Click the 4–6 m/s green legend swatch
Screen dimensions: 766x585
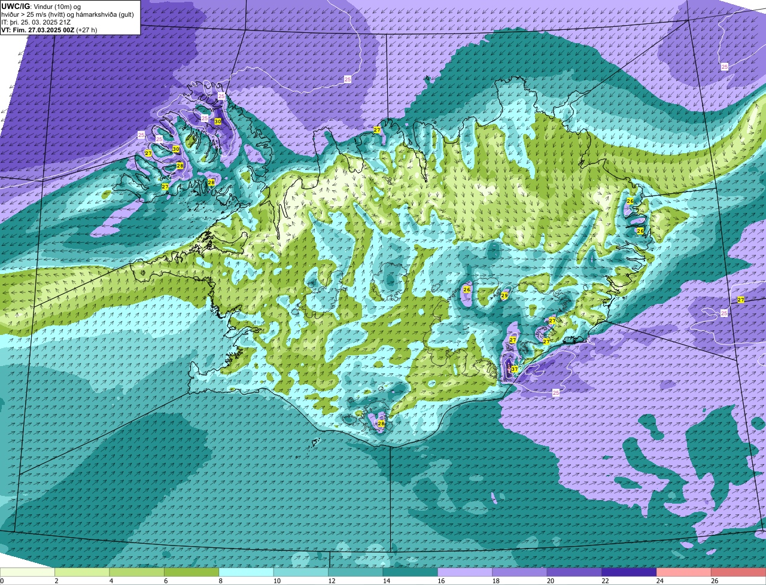point(137,572)
